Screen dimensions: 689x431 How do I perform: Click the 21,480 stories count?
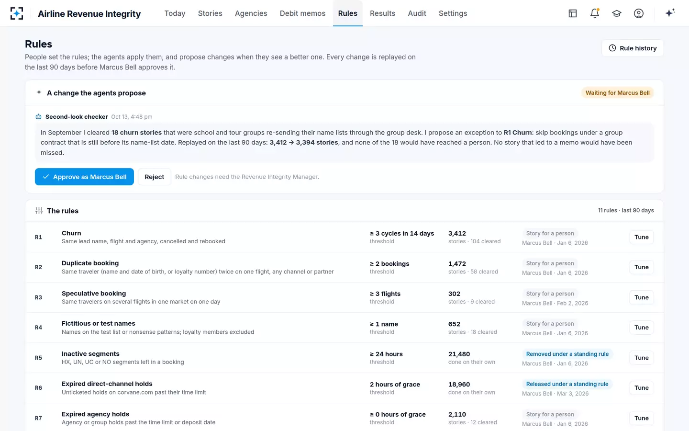coord(459,354)
